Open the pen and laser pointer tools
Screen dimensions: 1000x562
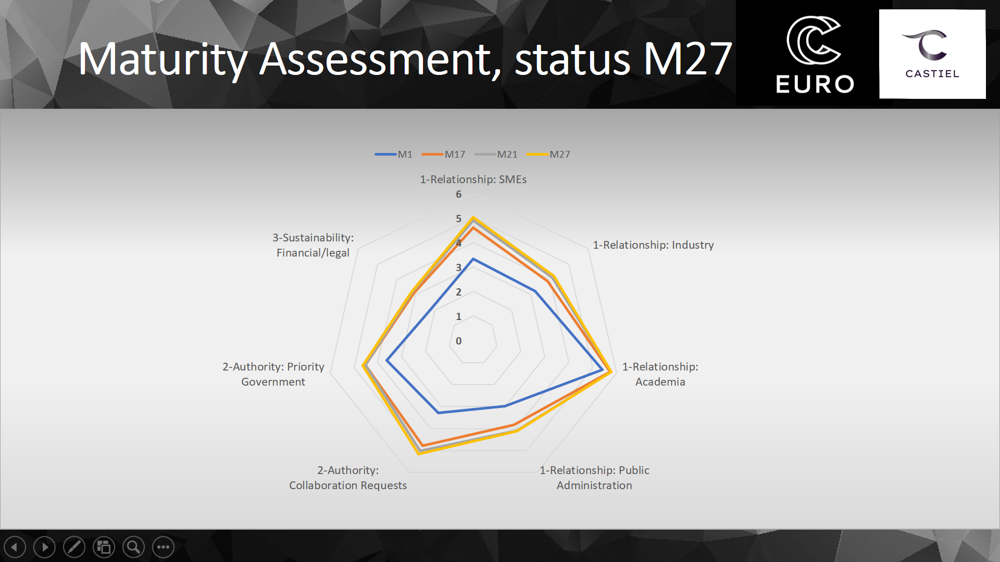[x=74, y=547]
